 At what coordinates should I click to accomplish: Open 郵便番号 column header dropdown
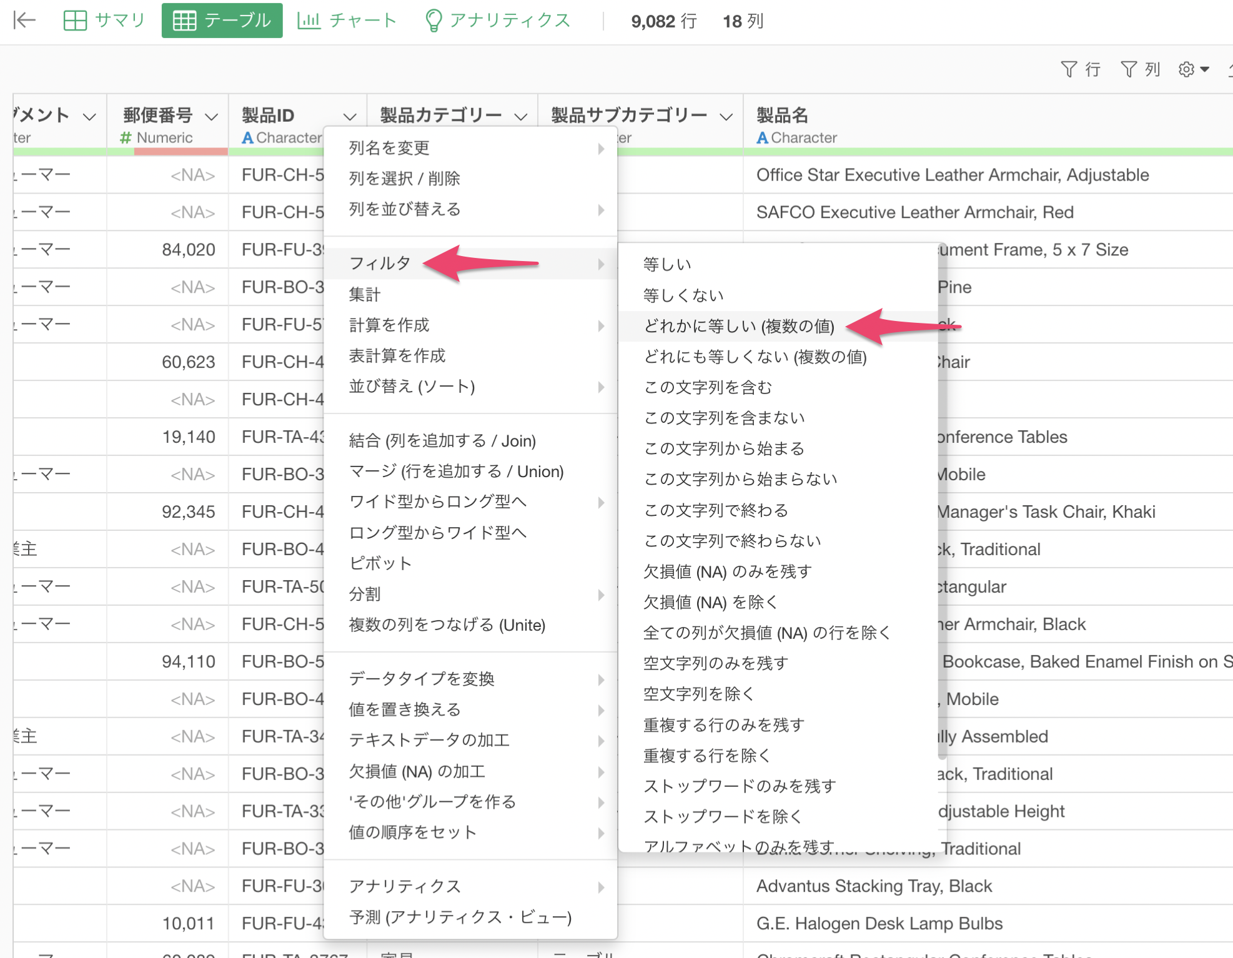pyautogui.click(x=212, y=117)
